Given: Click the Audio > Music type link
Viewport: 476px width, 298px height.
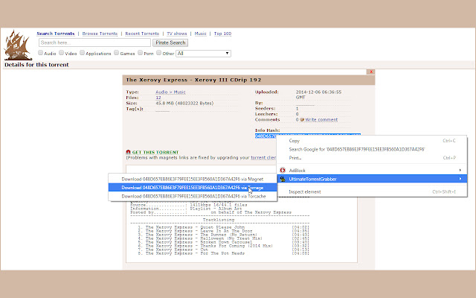Looking at the screenshot, I should click(170, 92).
